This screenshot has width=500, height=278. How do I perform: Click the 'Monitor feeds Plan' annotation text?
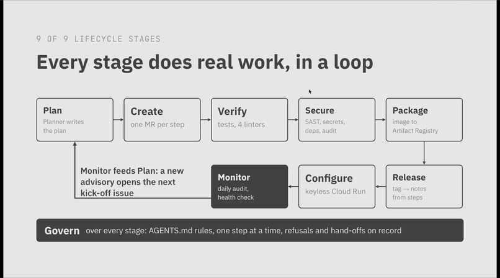[132, 182]
